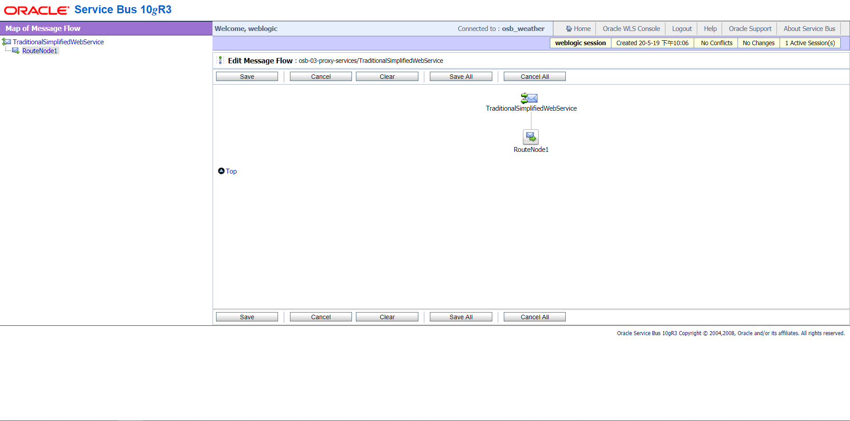Viewport: 850px width, 421px height.
Task: Click the Top arrow icon
Action: tap(221, 171)
